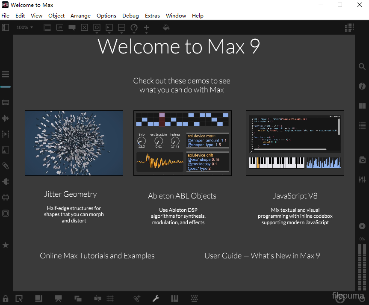Viewport: 369px width, 305px height.
Task: Open the Arrange menu
Action: [80, 16]
